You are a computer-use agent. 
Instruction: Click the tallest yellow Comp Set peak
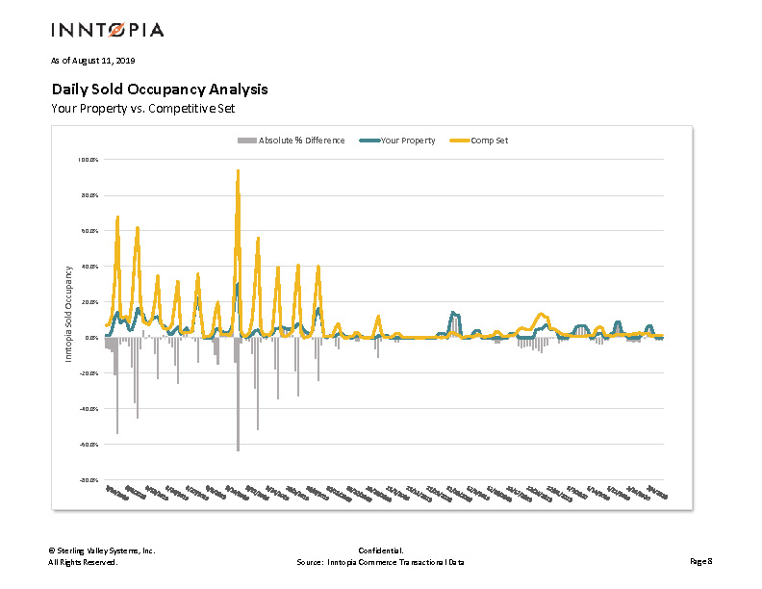238,173
